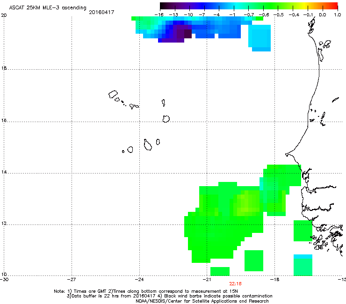346x304 pixels.
Task: Click the isolated light blue square patch near 19N
Action: tap(259, 38)
